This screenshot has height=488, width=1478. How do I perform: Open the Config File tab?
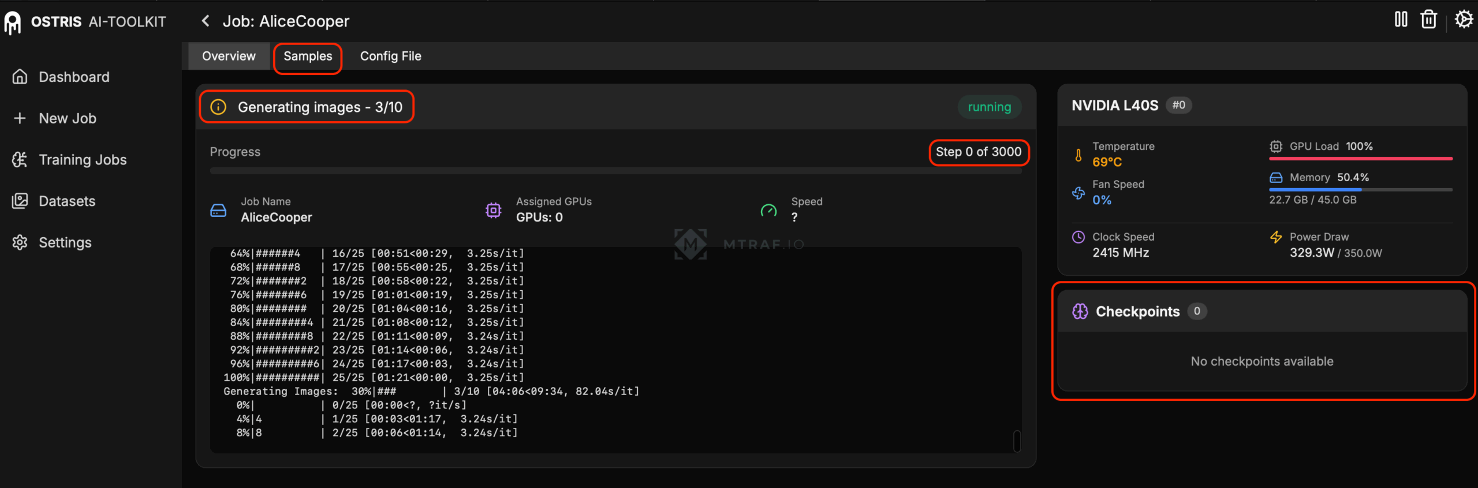click(x=390, y=57)
